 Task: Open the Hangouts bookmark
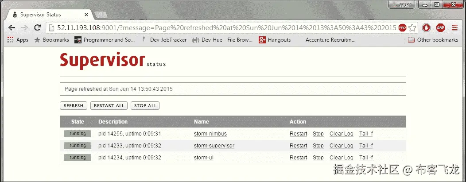click(275, 40)
